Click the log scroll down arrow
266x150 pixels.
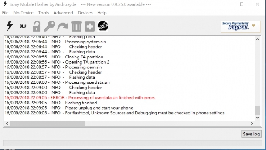pos(258,118)
